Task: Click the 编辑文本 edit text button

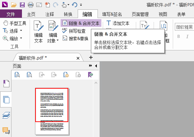Action: [38, 32]
